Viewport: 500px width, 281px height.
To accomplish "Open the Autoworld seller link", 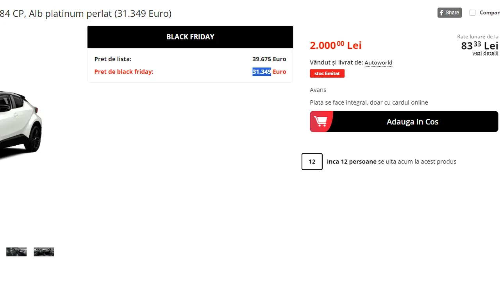I will 379,62.
